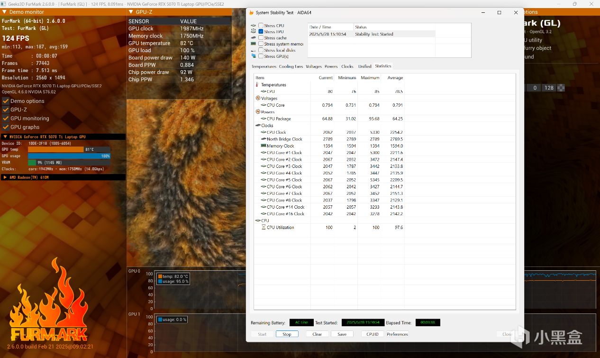Click the hourglass icon beside CPU Utilization

point(264,227)
